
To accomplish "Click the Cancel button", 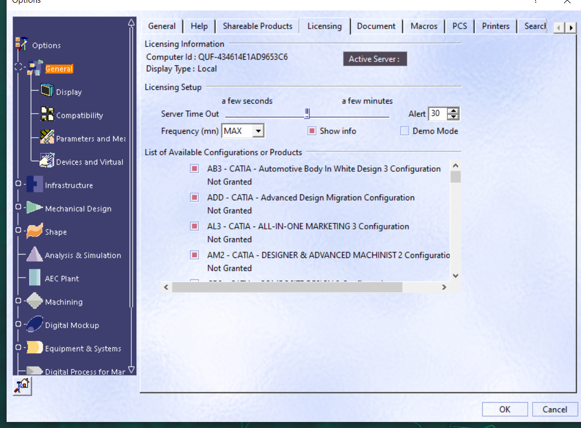I will (555, 409).
